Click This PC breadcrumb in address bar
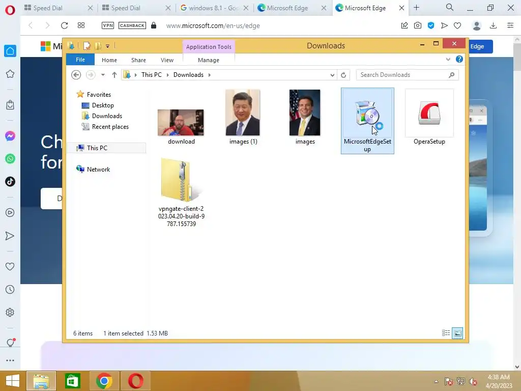 152,75
